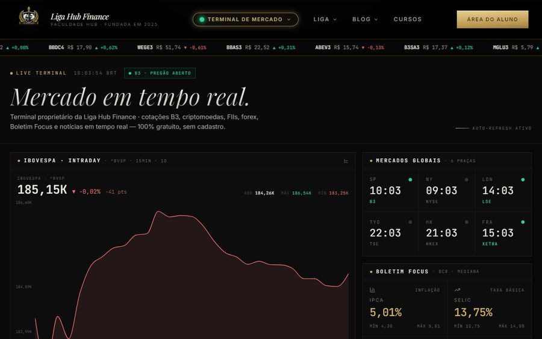
Task: Click the Ibovespa Intraday panel title
Action: (62, 160)
